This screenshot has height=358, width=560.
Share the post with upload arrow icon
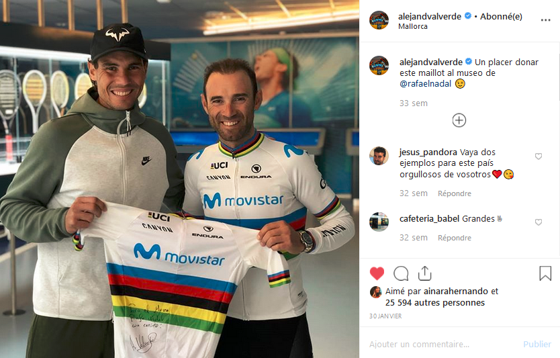tap(424, 273)
